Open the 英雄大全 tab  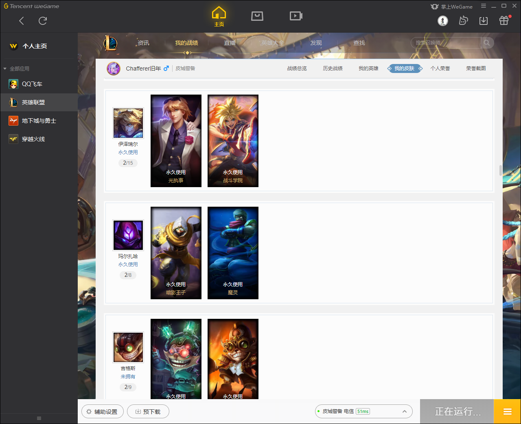point(273,43)
